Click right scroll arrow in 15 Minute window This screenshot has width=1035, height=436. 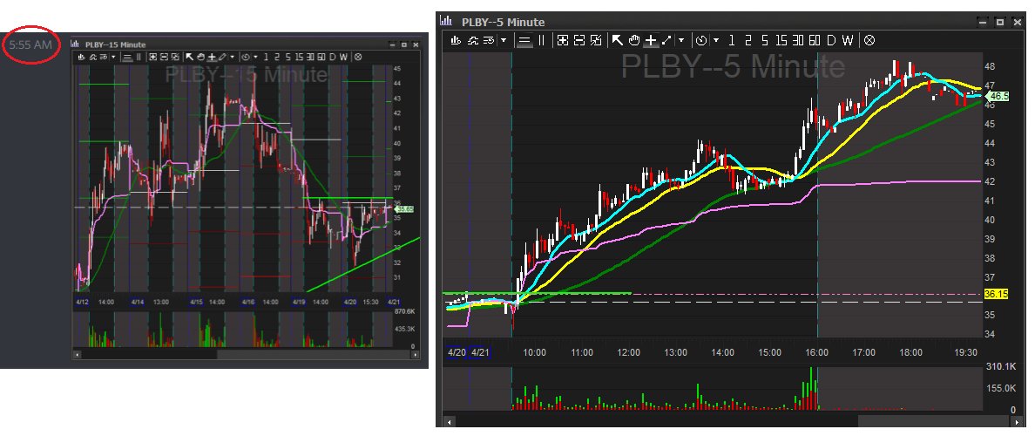pos(416,355)
